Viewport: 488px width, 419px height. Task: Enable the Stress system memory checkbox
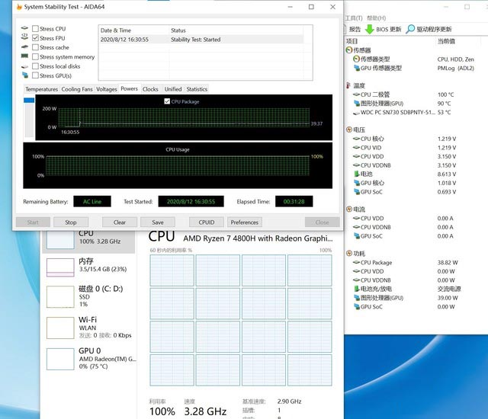click(x=36, y=57)
